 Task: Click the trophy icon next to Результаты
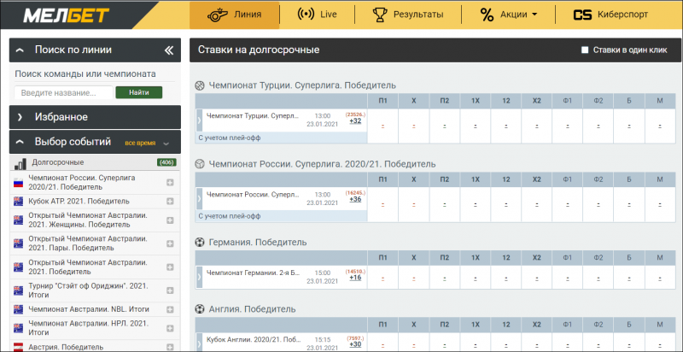pyautogui.click(x=380, y=15)
